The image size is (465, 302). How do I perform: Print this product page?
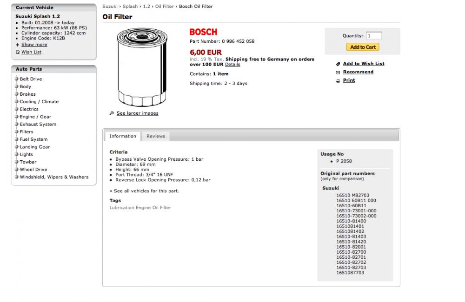click(x=349, y=80)
